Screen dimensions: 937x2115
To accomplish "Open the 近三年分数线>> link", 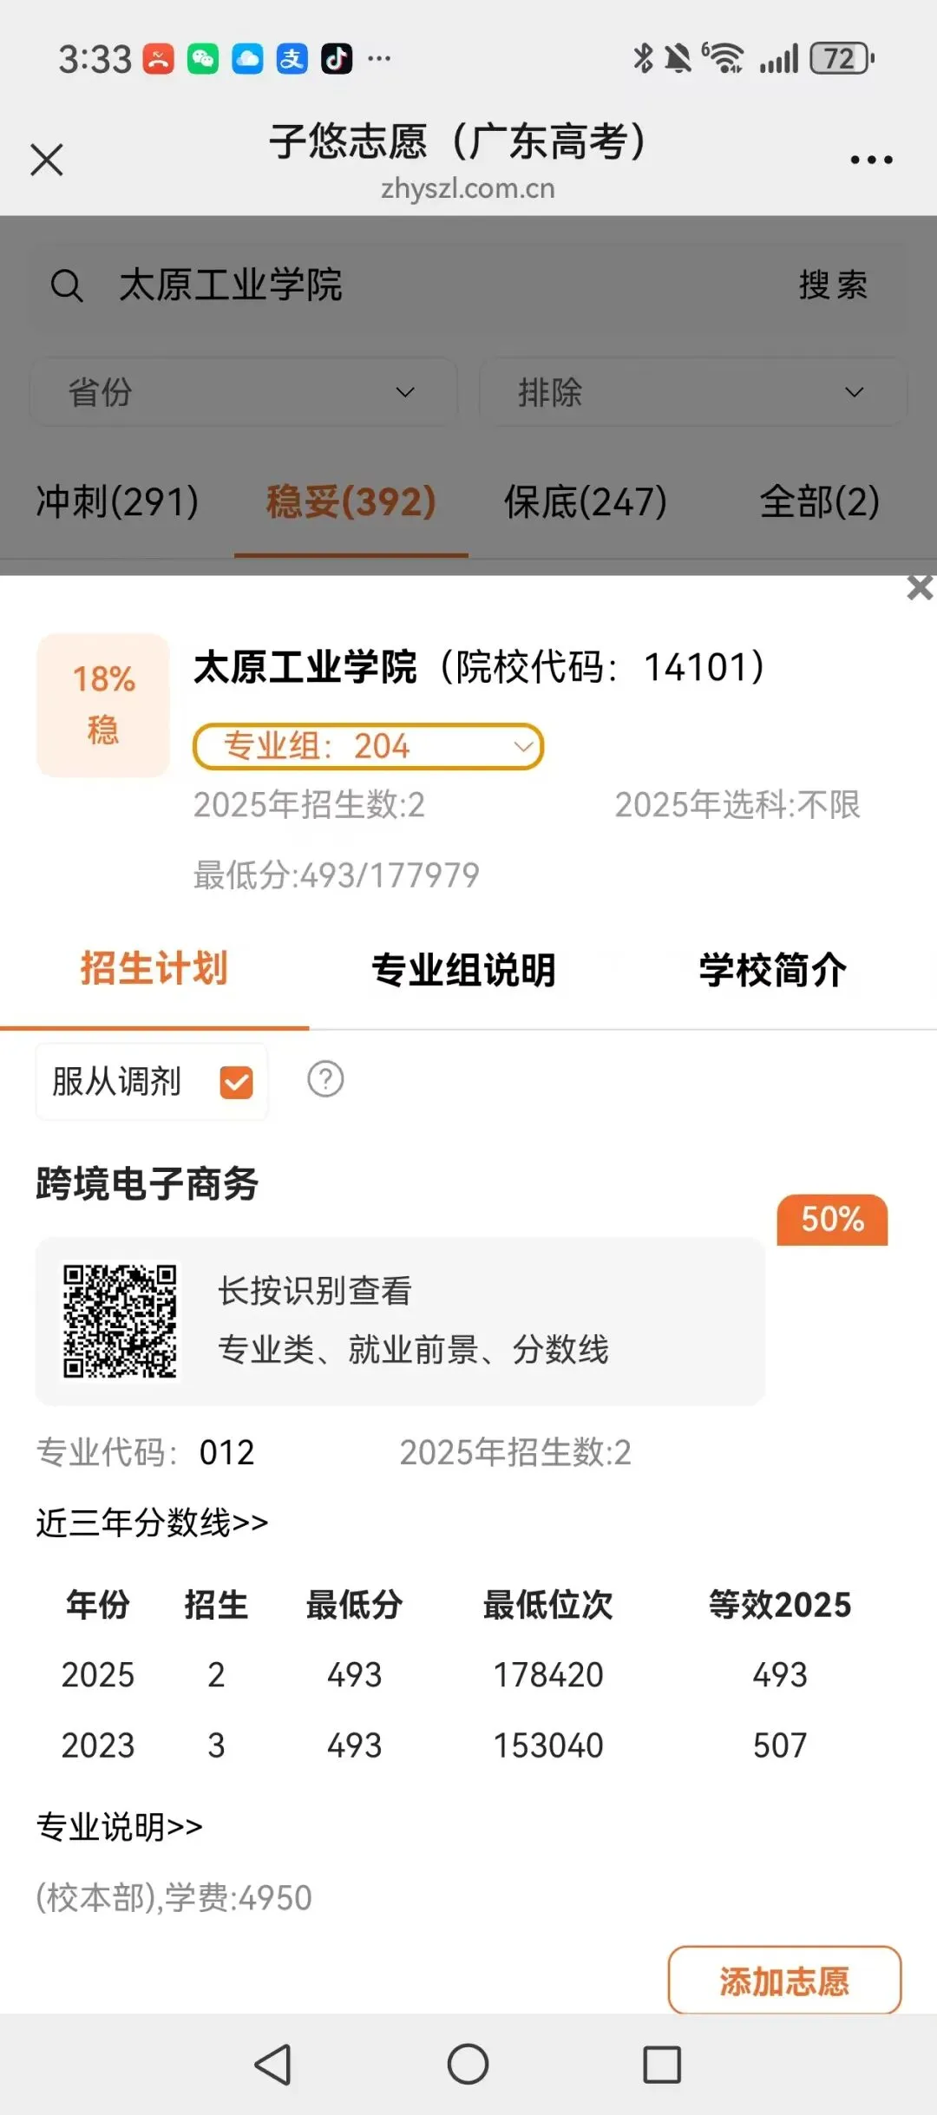I will pos(152,1522).
